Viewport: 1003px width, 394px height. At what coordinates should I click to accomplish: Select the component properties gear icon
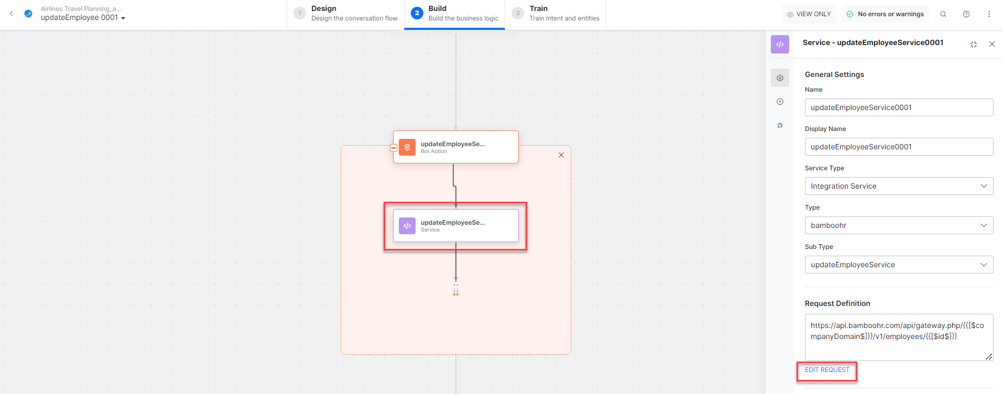pos(780,78)
